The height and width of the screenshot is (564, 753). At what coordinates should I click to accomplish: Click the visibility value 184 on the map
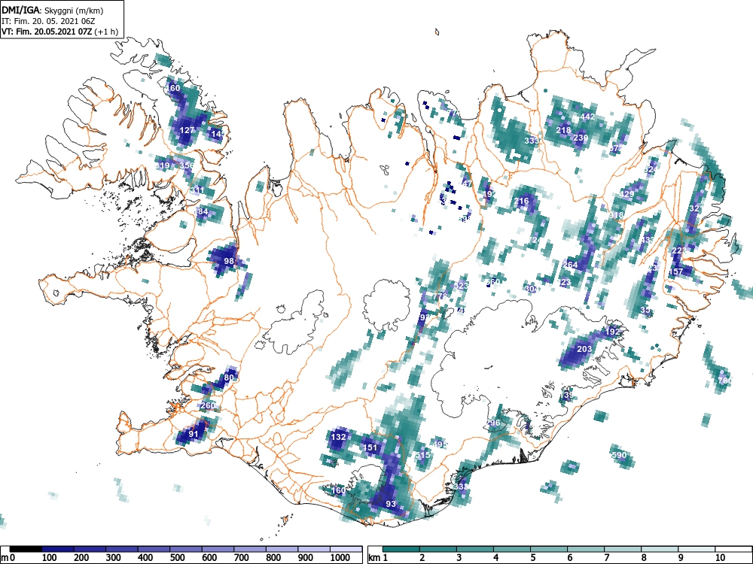click(x=201, y=211)
